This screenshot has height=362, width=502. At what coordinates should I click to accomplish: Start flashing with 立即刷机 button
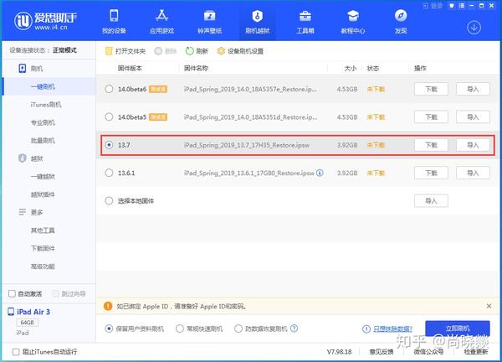[458, 328]
